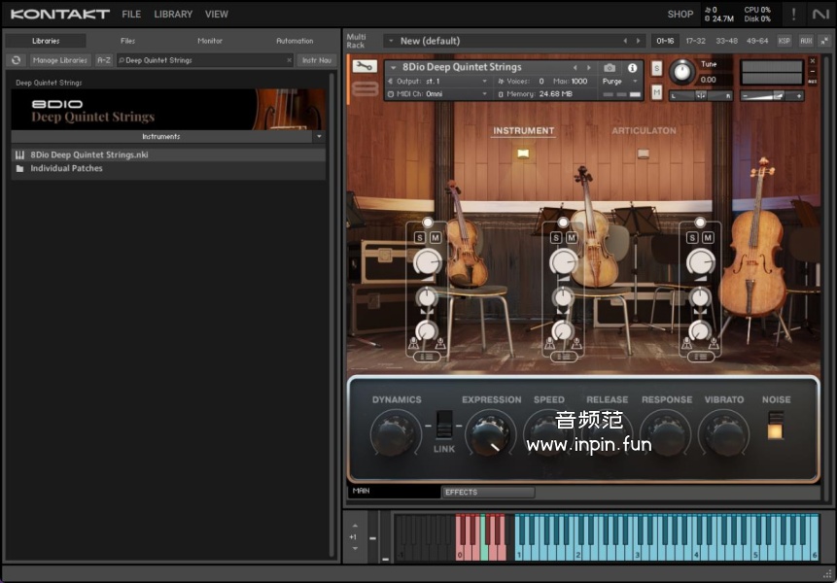Clear the library search field
Viewport: 837px width, 583px height.
pyautogui.click(x=289, y=60)
